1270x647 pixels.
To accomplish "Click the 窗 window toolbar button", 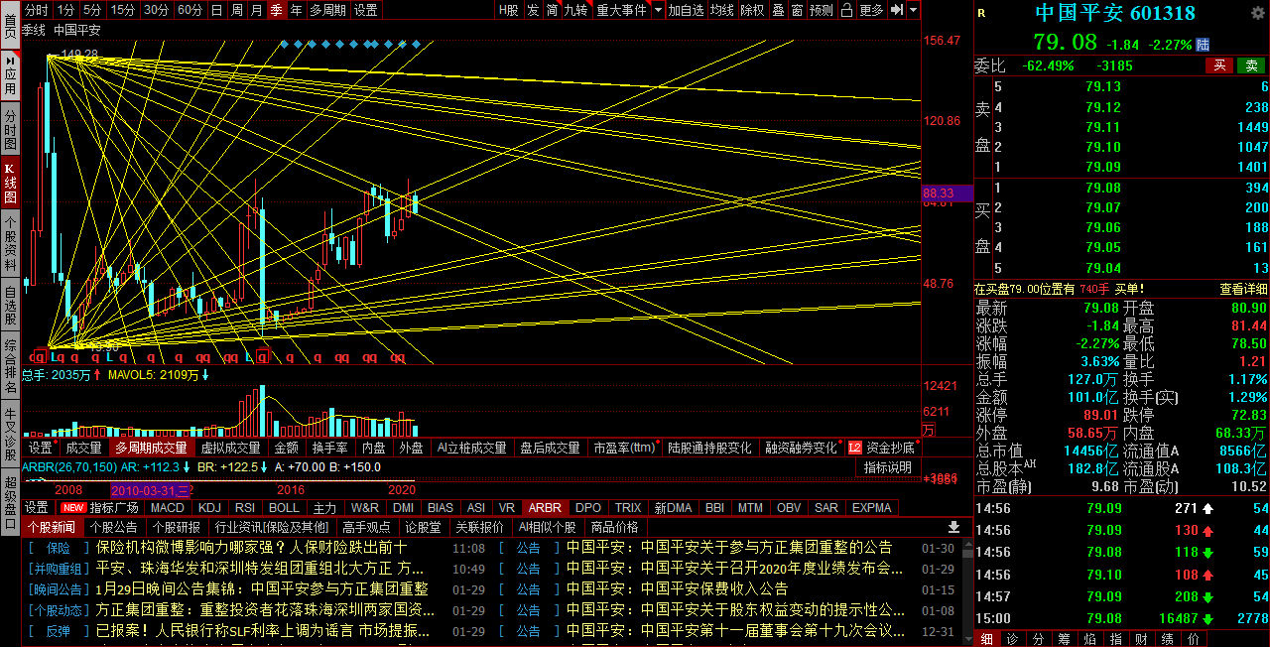I will (x=797, y=10).
